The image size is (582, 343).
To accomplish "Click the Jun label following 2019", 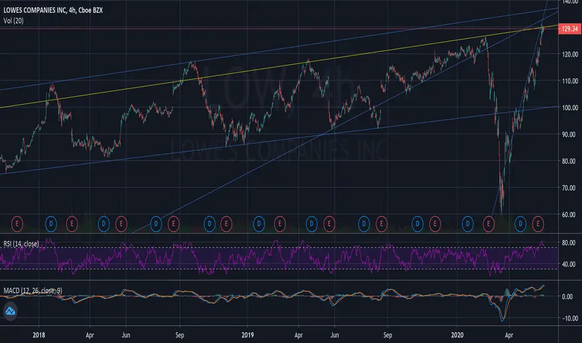I will (335, 335).
